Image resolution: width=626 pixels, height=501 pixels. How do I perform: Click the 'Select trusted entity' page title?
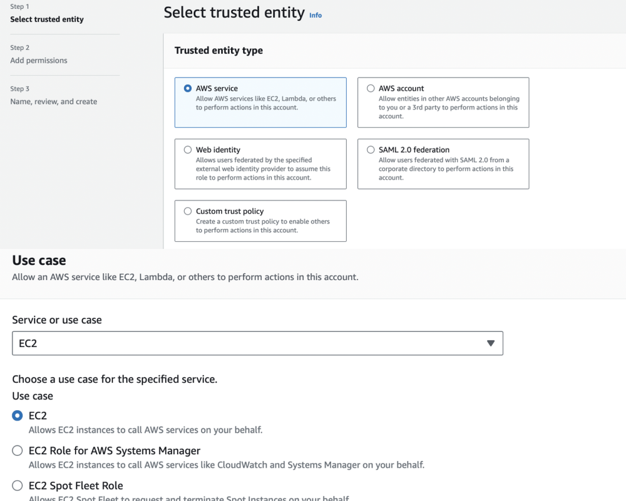point(234,13)
